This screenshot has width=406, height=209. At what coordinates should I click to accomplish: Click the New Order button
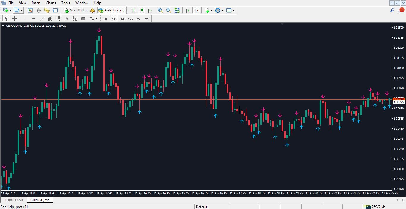click(75, 10)
